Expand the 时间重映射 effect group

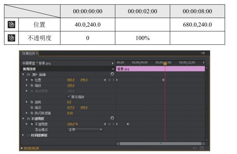point(23,135)
